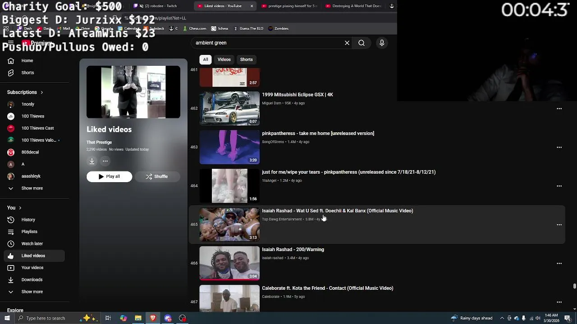The height and width of the screenshot is (324, 577).
Task: Open the Chess.com bookmark
Action: point(194,28)
